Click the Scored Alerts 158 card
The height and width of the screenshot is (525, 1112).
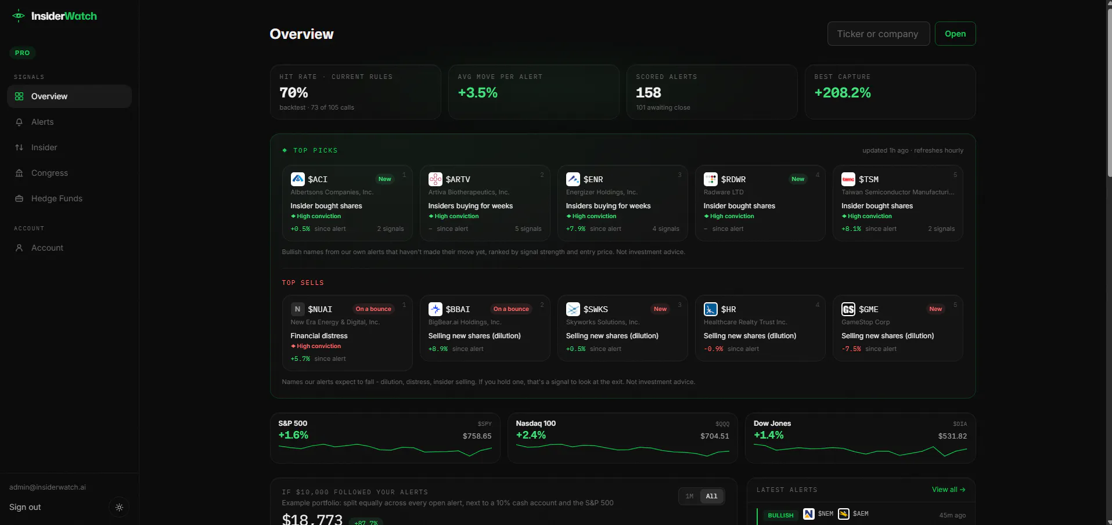(712, 92)
